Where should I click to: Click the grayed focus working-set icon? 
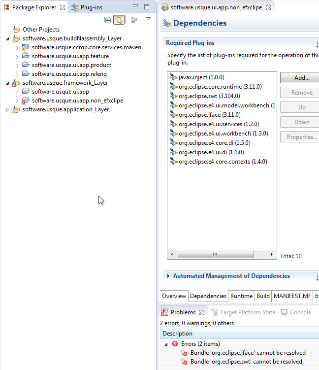[x=134, y=20]
